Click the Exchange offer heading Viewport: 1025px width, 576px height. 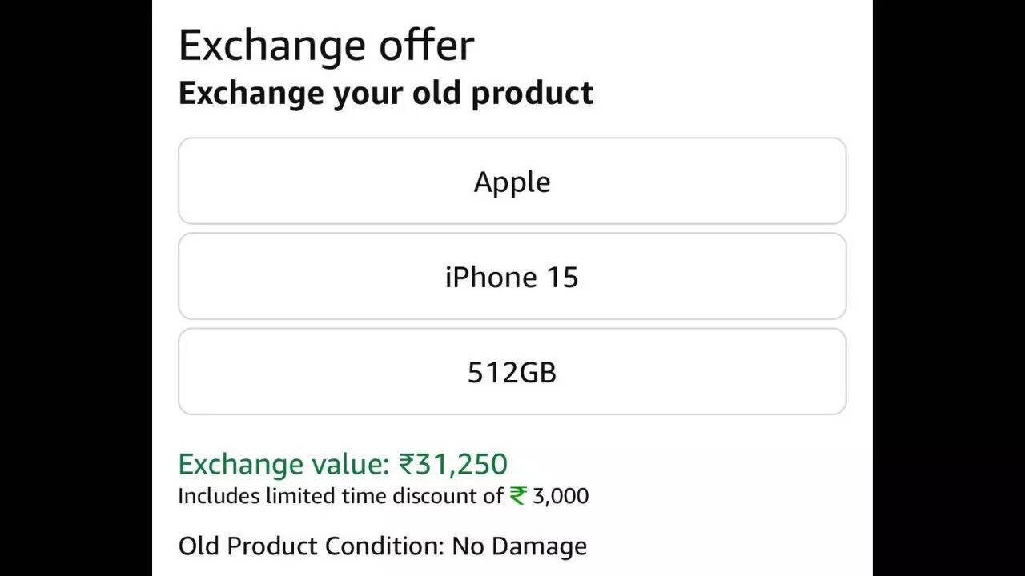[327, 44]
